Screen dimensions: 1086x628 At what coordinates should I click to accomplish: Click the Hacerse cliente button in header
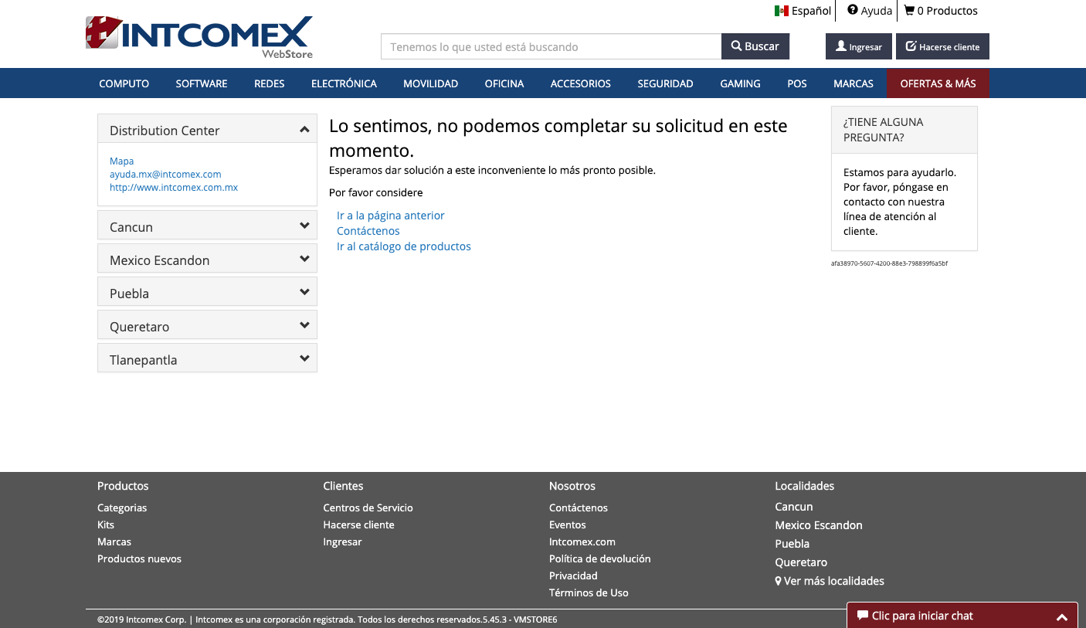942,46
